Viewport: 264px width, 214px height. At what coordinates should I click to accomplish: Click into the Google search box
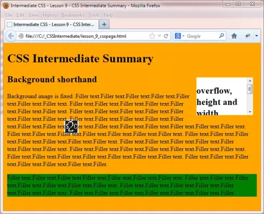tap(202, 36)
